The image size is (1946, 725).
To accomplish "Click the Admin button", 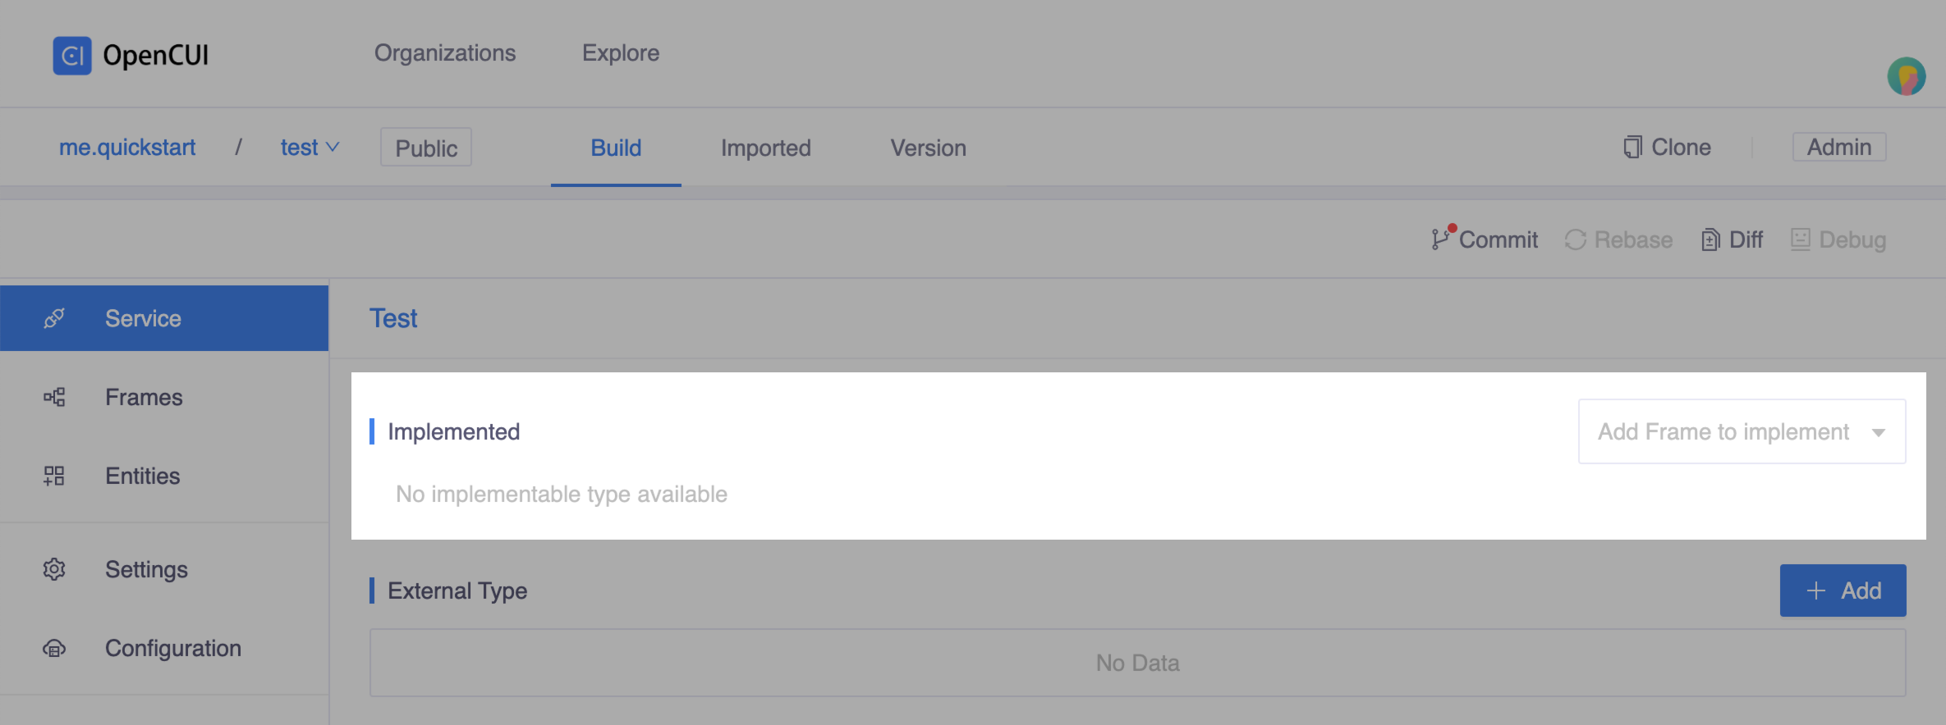I will [x=1839, y=147].
